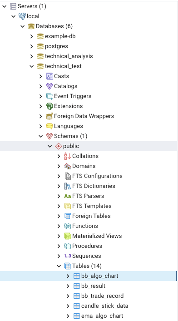Click the Event Triggers icon
The image size is (178, 321).
point(49,96)
